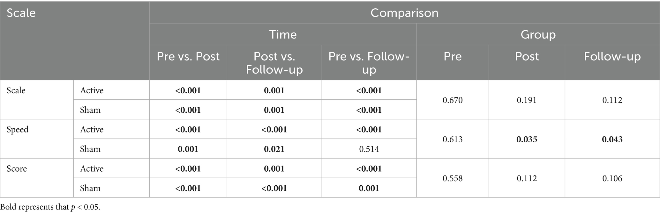The image size is (660, 214).
Task: Click the 0.613 Speed Pre value
Action: [x=453, y=139]
